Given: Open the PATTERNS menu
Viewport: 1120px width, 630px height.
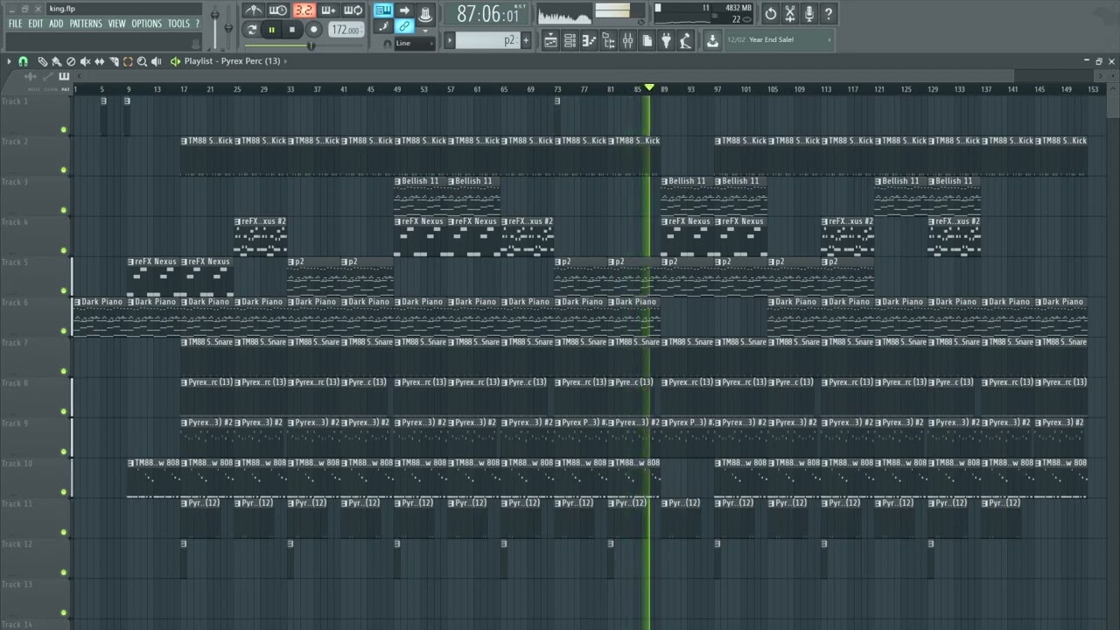Looking at the screenshot, I should [86, 24].
